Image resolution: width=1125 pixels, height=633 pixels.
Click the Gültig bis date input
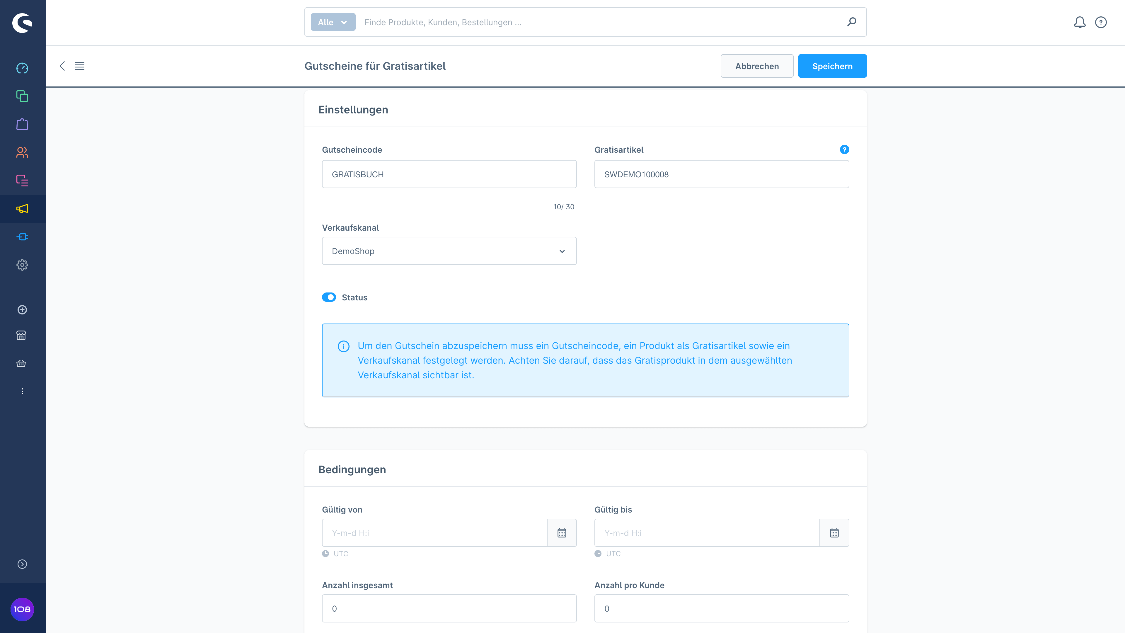tap(707, 532)
